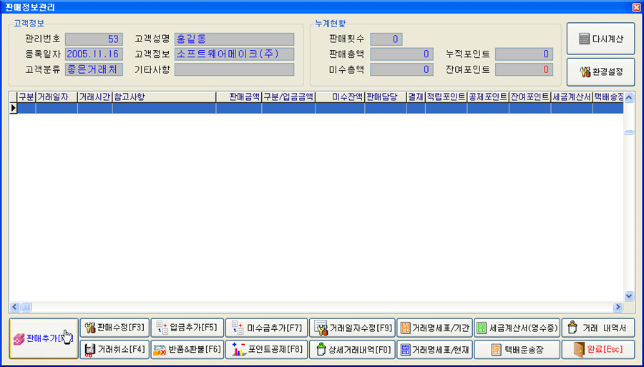The width and height of the screenshot is (644, 367).
Task: Open 세금계산서(영수증) tax invoice
Action: point(517,328)
